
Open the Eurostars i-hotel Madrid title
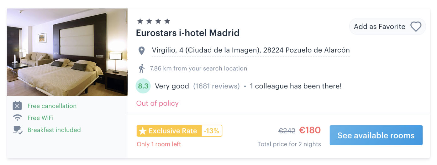[187, 32]
